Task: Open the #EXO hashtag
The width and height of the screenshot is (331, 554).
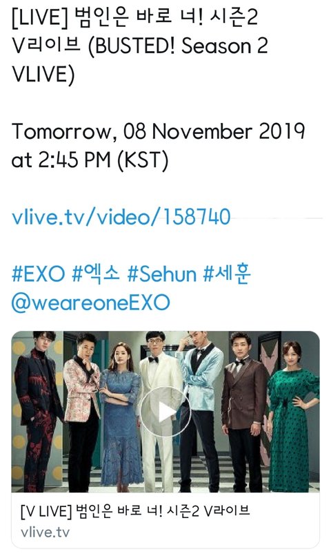Action: tap(39, 274)
